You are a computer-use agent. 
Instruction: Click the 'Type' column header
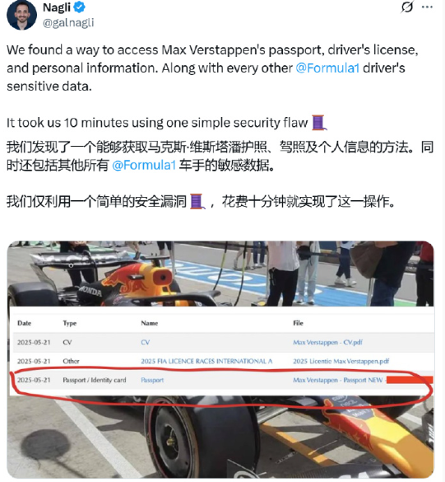(x=70, y=323)
